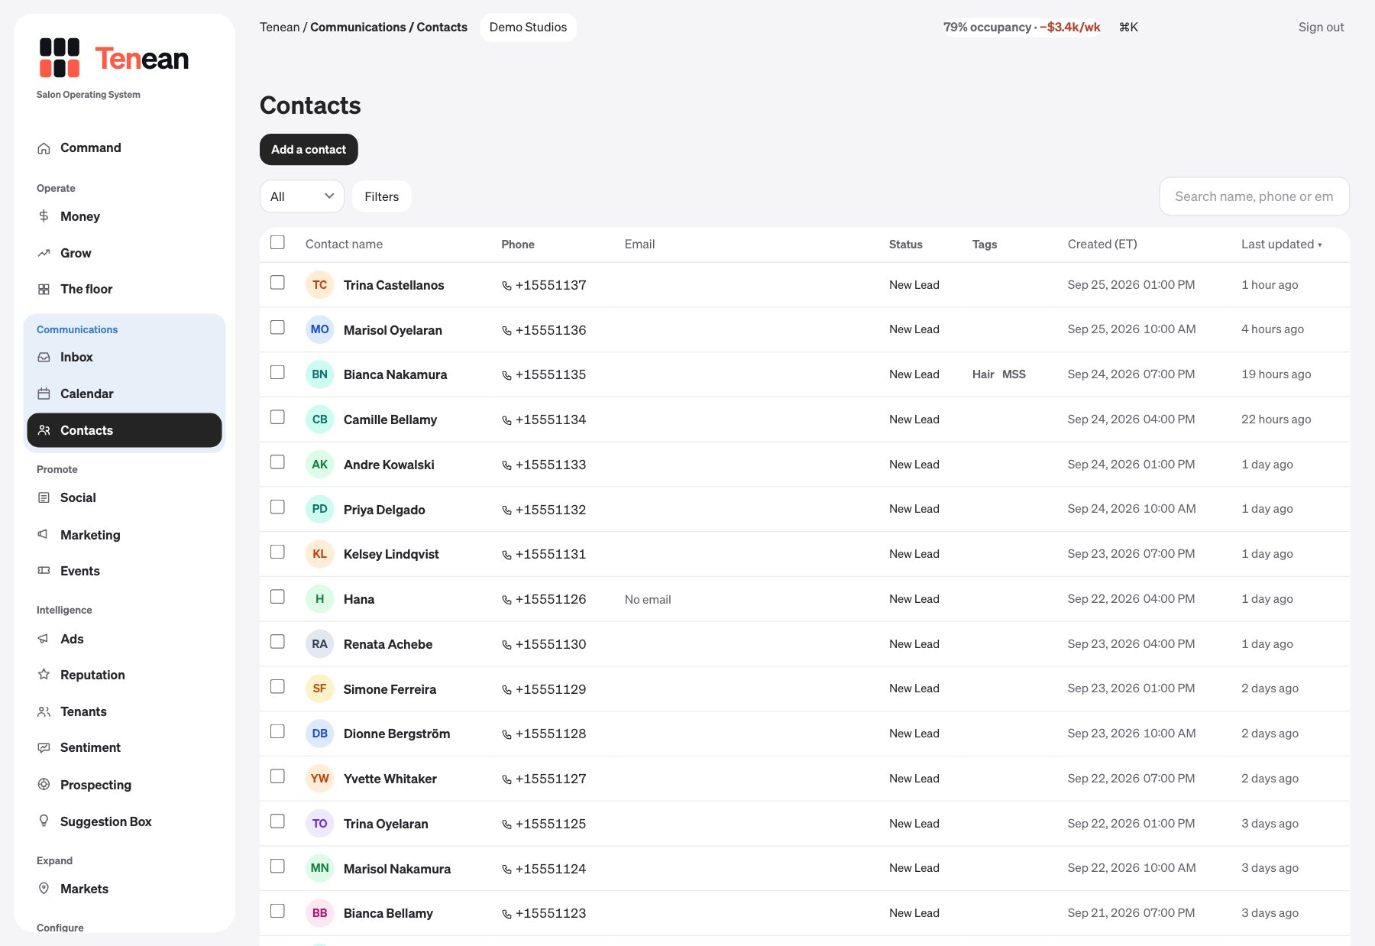Click the Reputation star icon

44,675
